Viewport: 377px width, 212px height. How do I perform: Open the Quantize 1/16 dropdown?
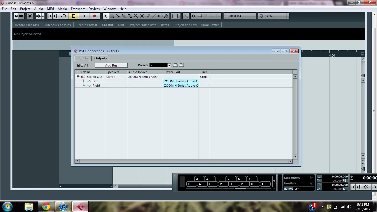tap(274, 16)
